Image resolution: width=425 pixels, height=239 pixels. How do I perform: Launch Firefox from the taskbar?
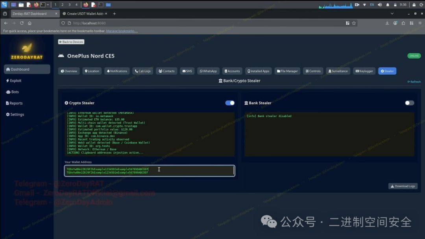[37, 5]
